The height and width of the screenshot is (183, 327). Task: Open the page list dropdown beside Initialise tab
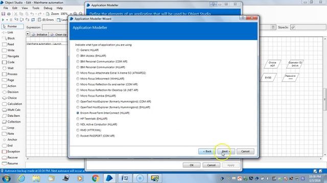[x=28, y=34]
